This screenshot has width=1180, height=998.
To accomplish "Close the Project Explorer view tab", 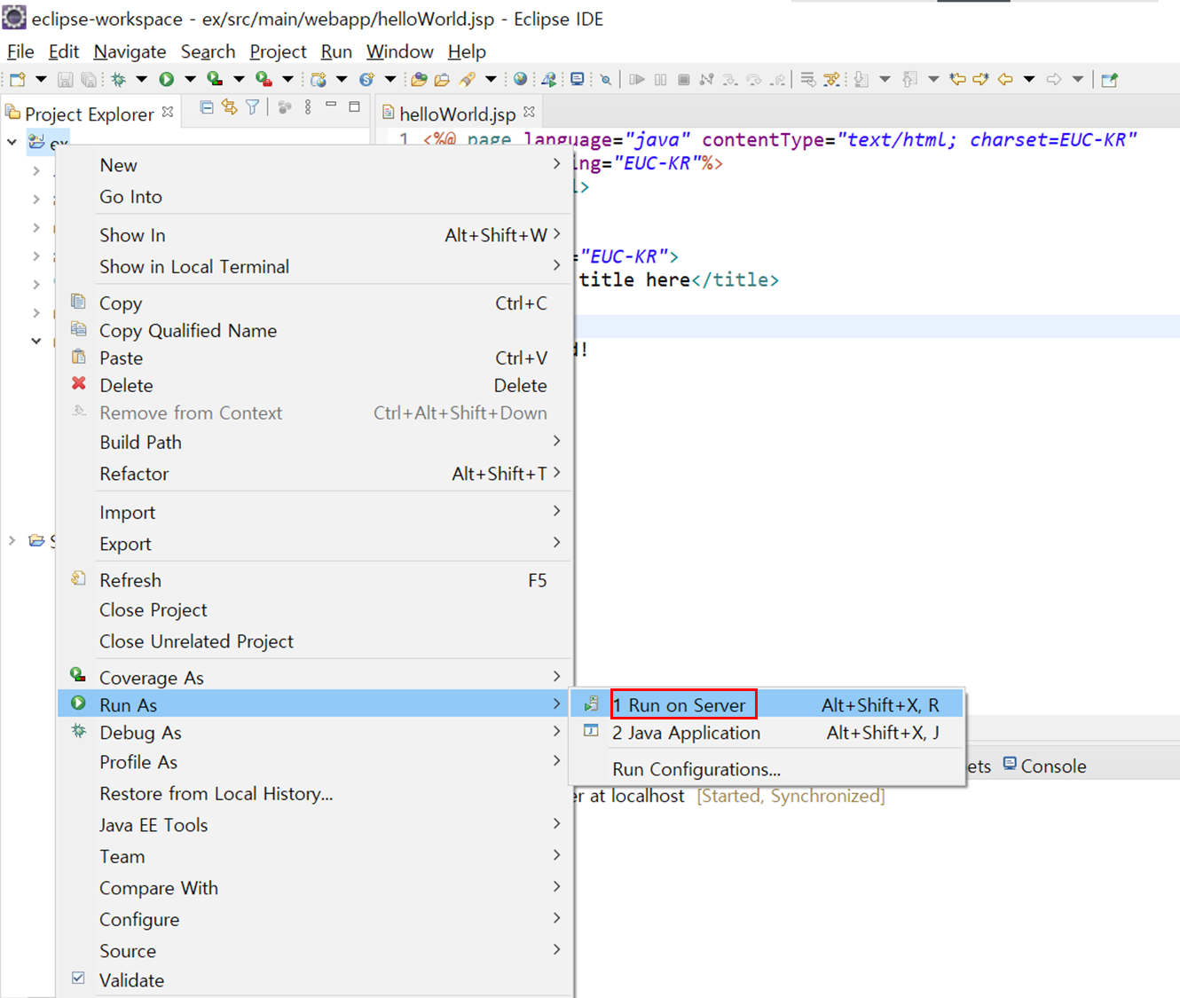I will tap(168, 112).
